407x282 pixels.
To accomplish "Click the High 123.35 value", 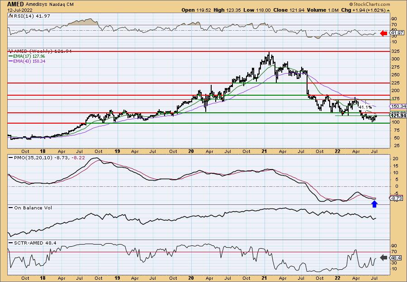I will click(x=227, y=10).
